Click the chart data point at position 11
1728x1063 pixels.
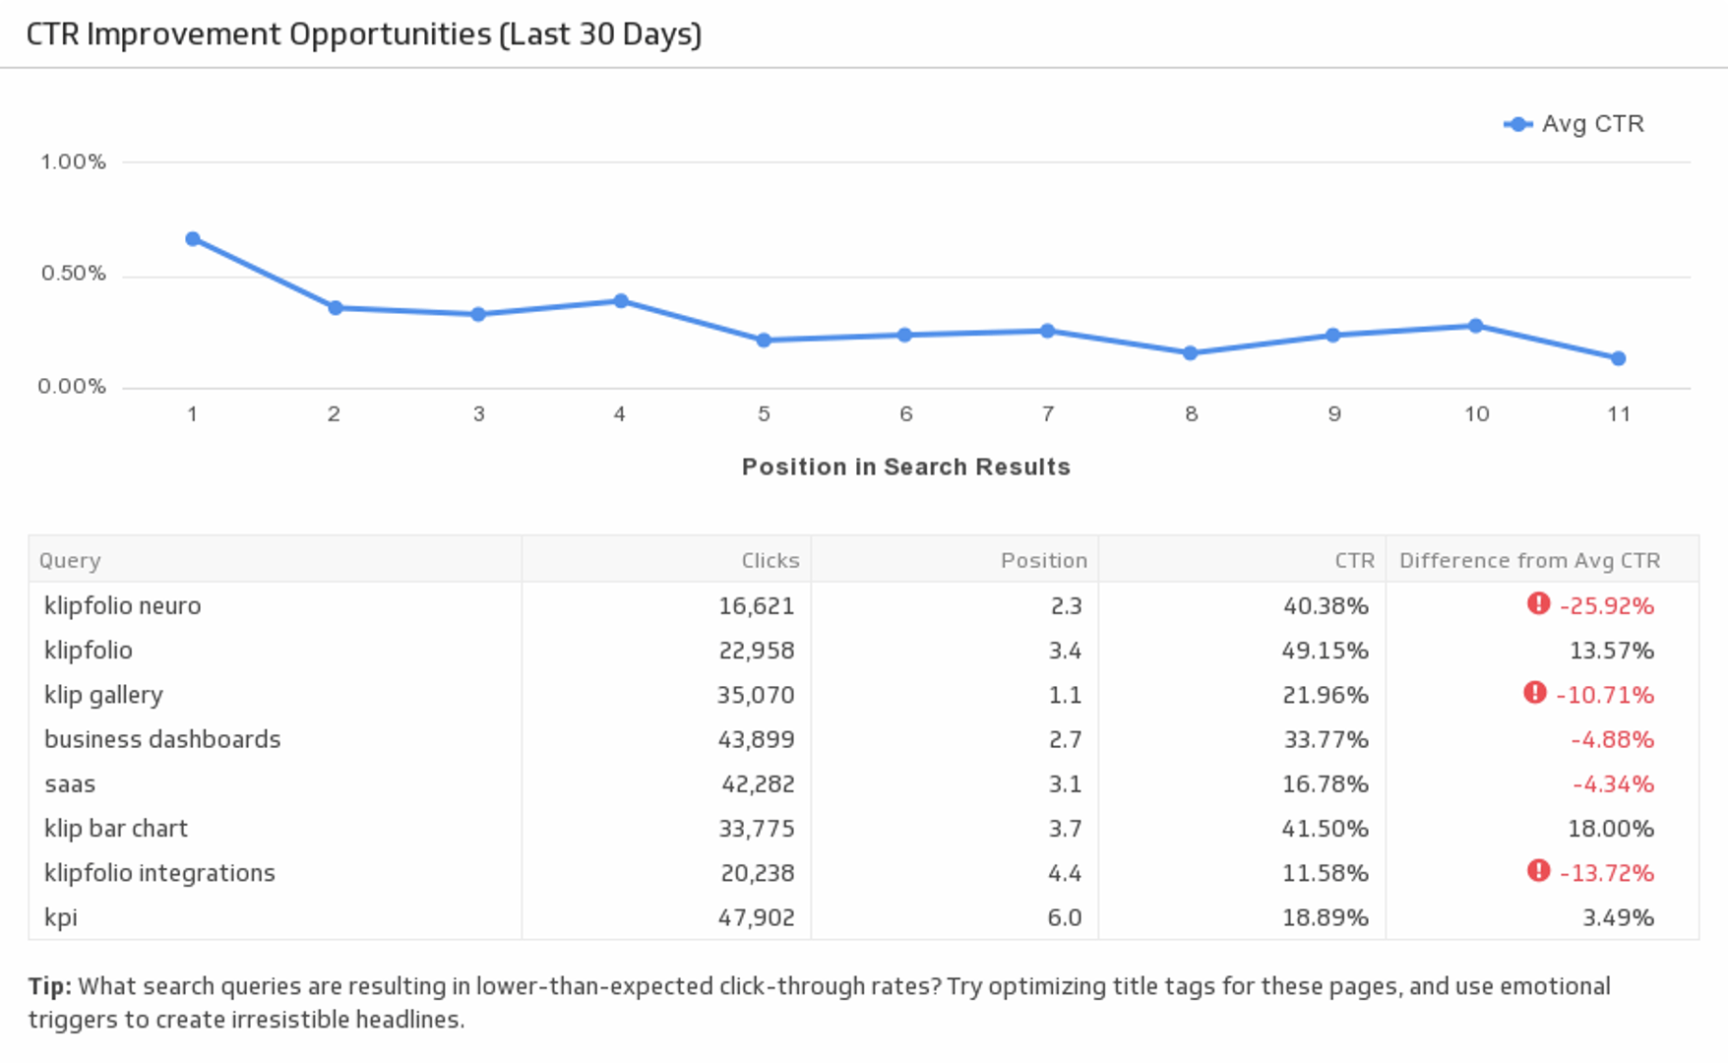(x=1619, y=358)
